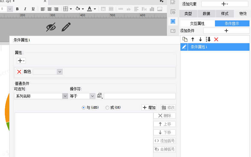Screen dimensions: 251x157
Task: Click the condition value input field
Action: [x=140, y=96]
